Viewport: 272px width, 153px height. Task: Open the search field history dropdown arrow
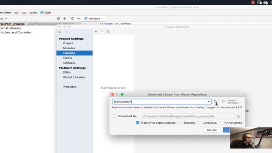click(x=209, y=102)
